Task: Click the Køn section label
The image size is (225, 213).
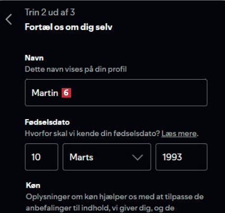Action: click(33, 186)
